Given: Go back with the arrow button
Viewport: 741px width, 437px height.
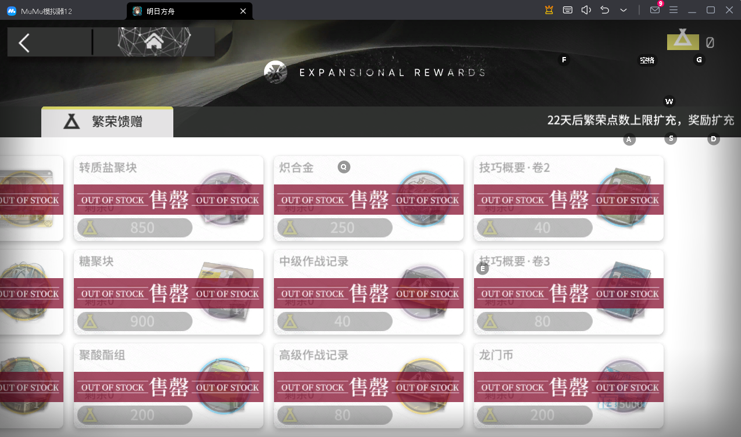Looking at the screenshot, I should pos(24,42).
